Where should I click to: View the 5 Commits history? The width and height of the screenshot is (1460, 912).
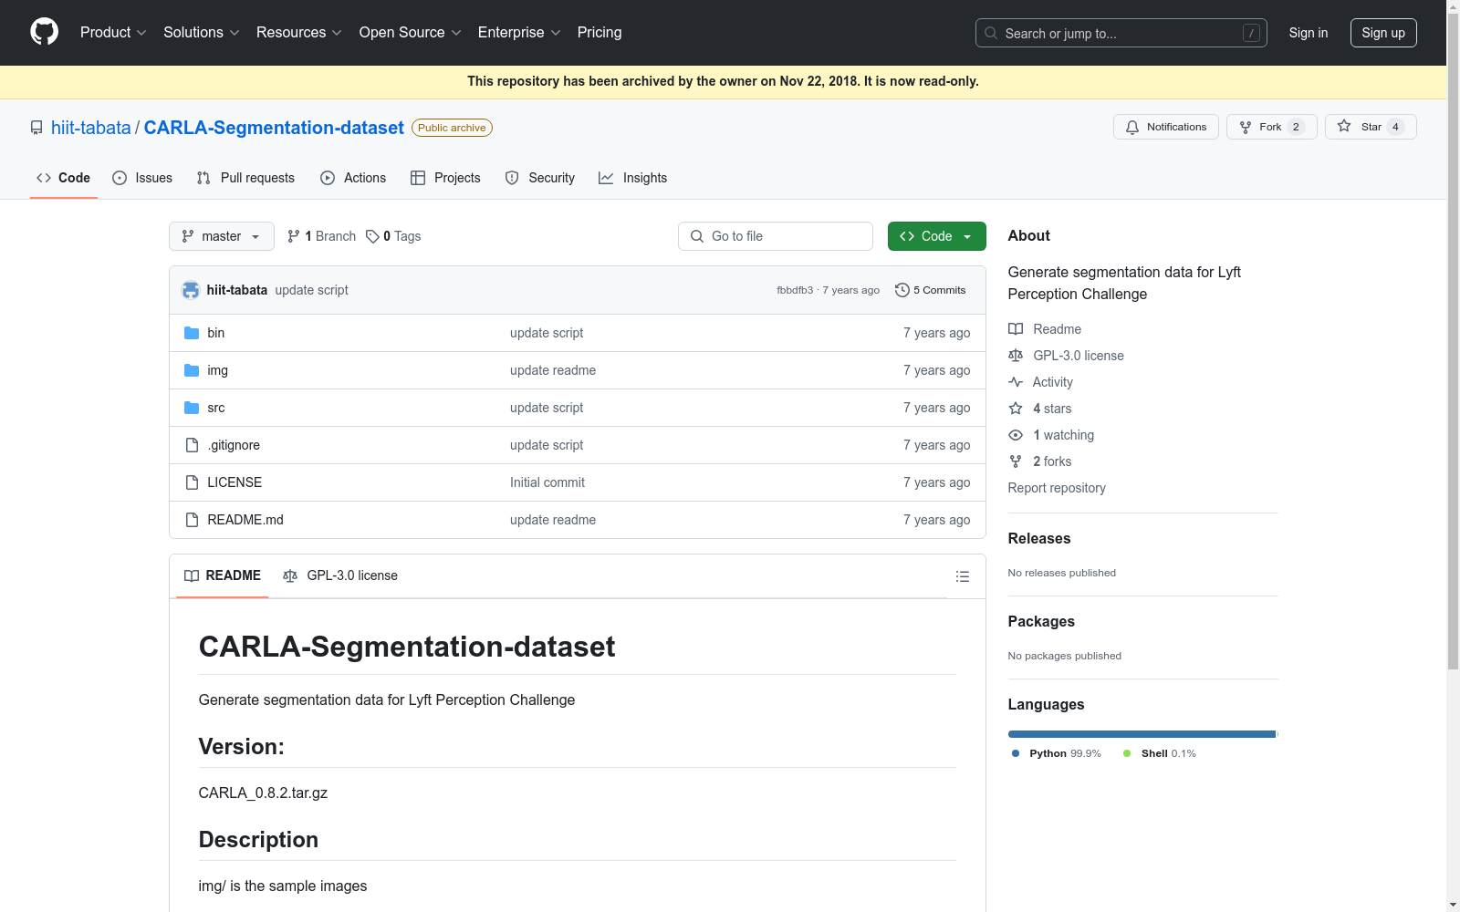click(931, 290)
